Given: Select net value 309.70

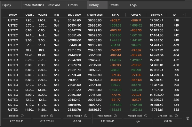Looking at the screenshot, I should pos(115,85).
